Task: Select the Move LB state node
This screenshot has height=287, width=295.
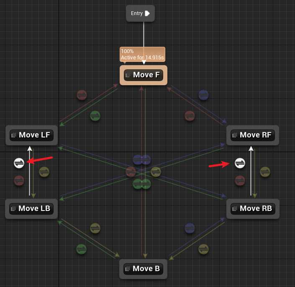Action: [31, 209]
